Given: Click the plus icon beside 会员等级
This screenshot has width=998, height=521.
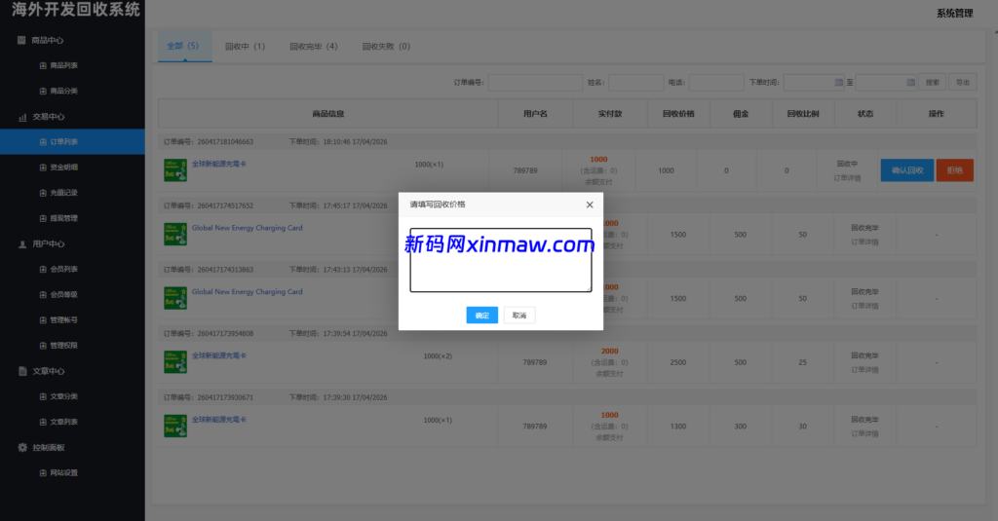Looking at the screenshot, I should click(43, 294).
